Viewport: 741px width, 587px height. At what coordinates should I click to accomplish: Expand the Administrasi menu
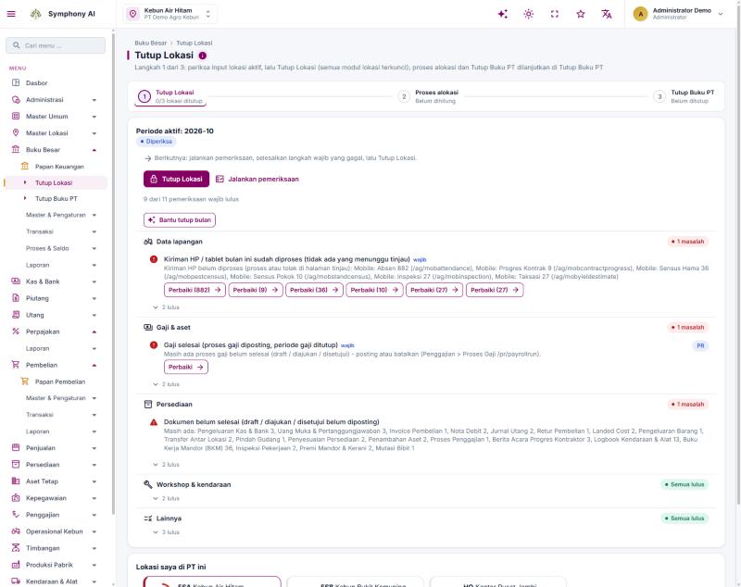point(55,100)
